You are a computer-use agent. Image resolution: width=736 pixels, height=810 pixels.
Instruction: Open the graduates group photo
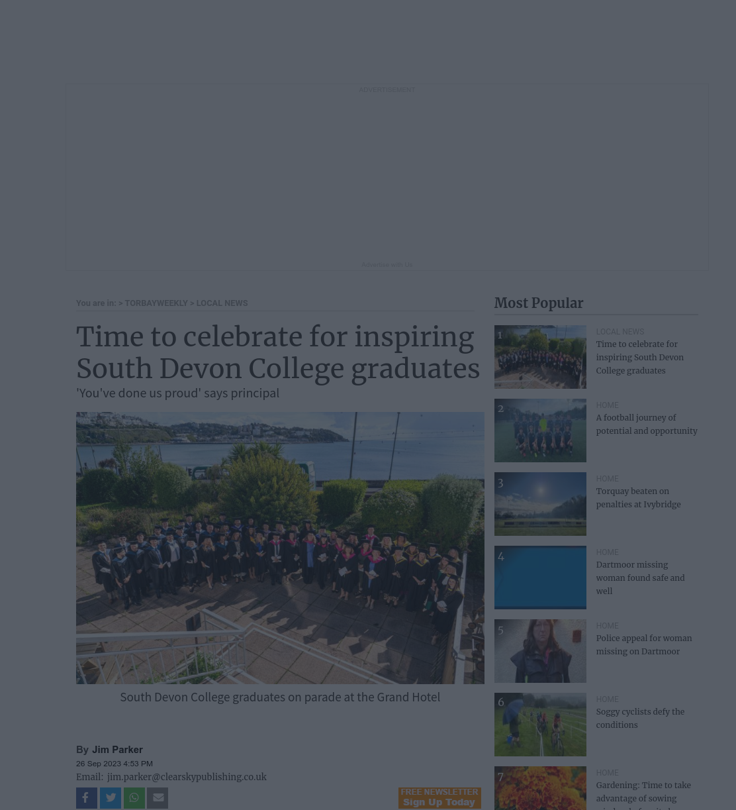coord(280,548)
